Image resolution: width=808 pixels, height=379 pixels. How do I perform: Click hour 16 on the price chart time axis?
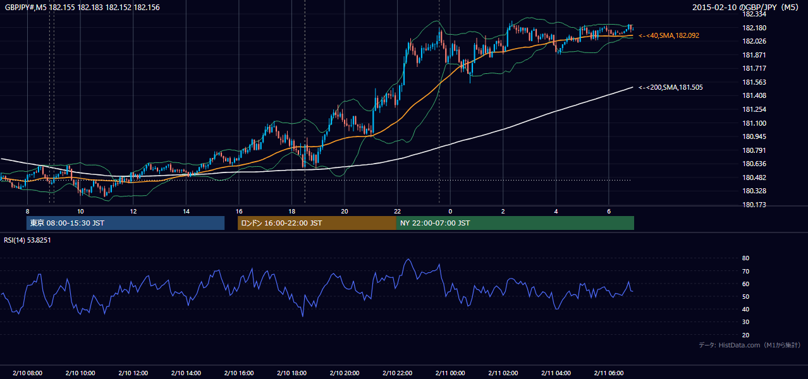pos(239,210)
